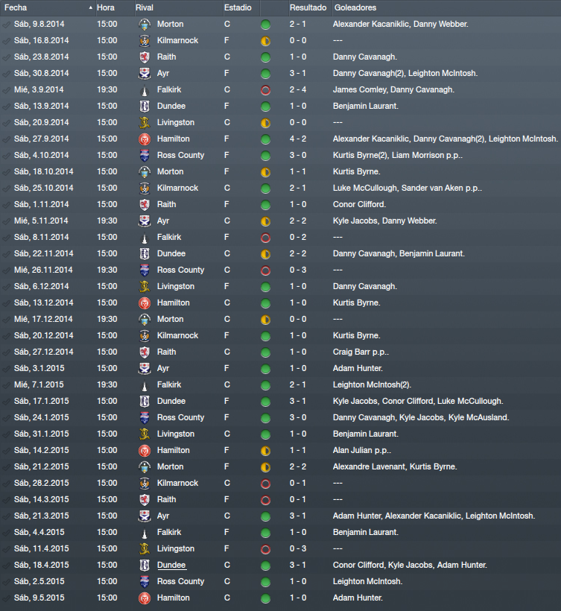Viewport: 561px width, 611px height.
Task: Click the checkmark beside Sáb, 9.8.2014
Action: [x=6, y=25]
